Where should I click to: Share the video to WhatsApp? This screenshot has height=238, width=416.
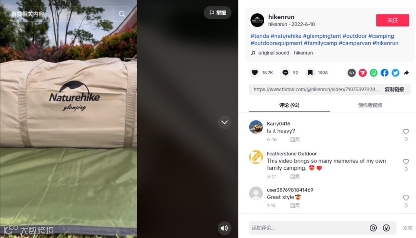coord(374,73)
